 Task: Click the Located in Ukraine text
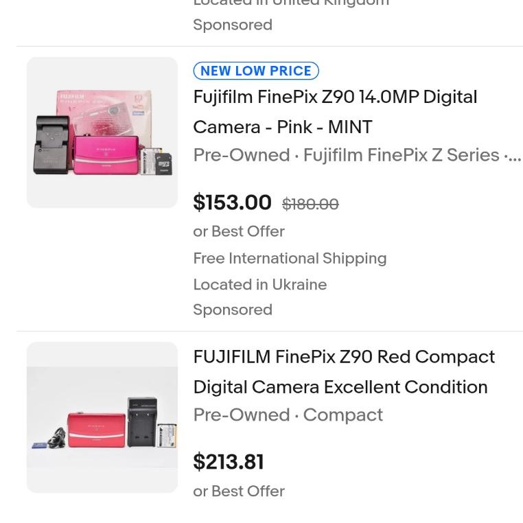[x=259, y=284]
